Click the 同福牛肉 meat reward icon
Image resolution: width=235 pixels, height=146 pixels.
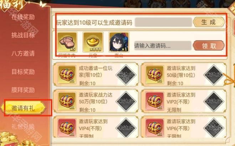[67, 42]
